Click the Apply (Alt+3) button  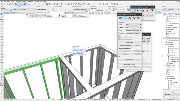pos(129,42)
